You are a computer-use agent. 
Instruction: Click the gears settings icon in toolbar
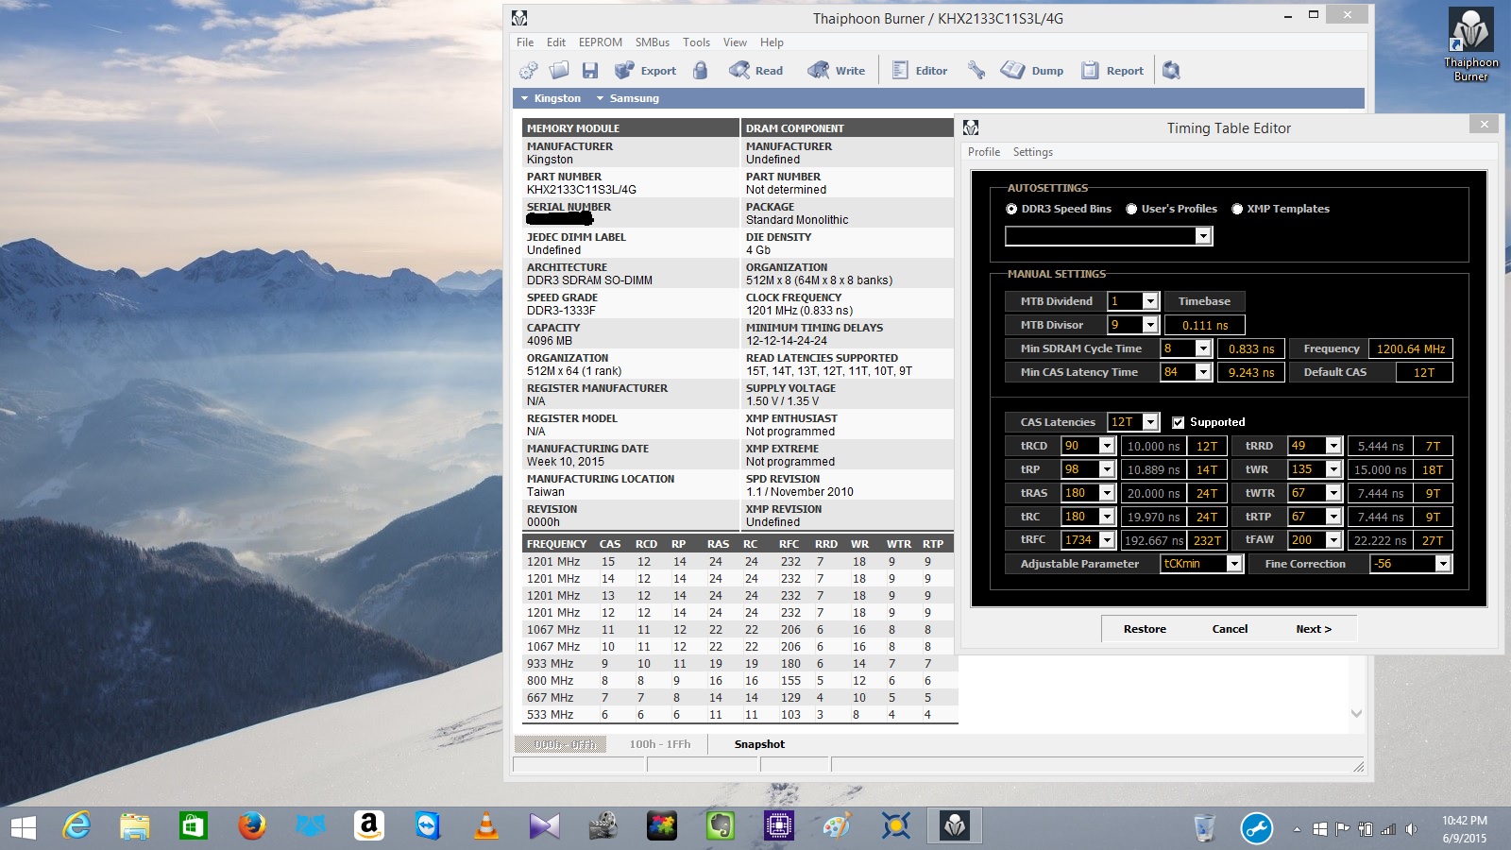(x=529, y=71)
